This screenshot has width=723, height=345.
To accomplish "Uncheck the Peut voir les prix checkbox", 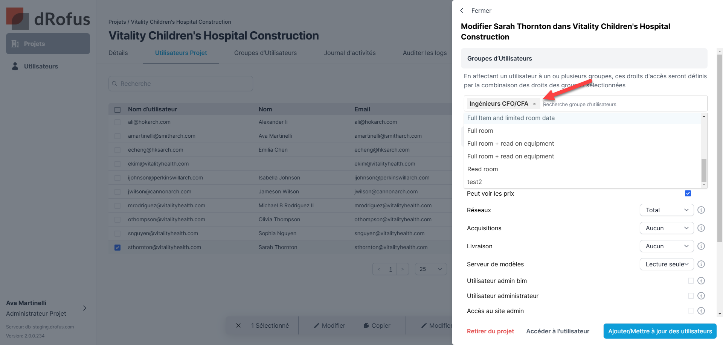I will (688, 193).
